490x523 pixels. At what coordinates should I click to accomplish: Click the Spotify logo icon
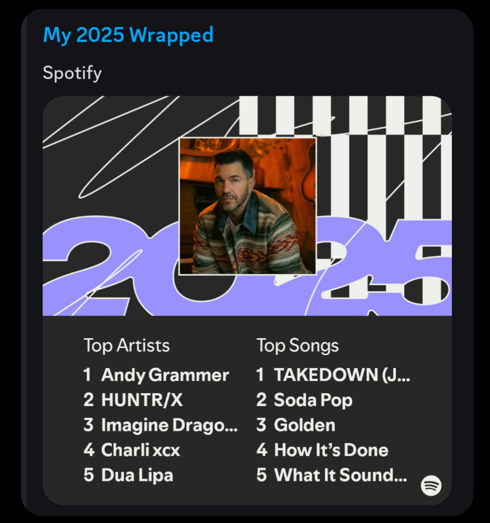pos(431,485)
